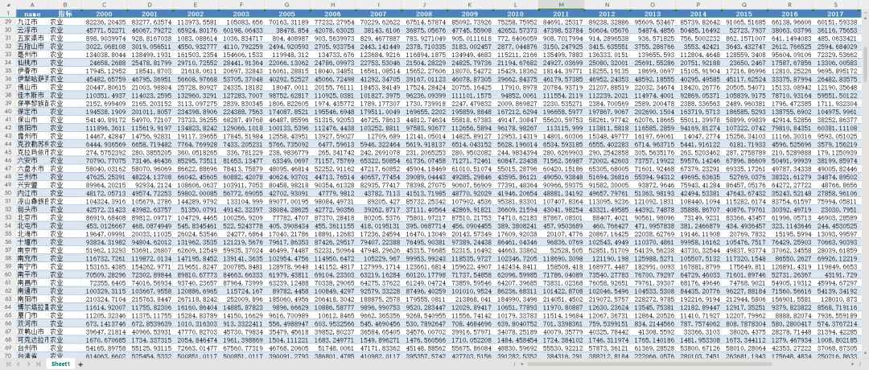This screenshot has width=869, height=370.
Task: Click the 'name' header cell
Action: [32, 14]
